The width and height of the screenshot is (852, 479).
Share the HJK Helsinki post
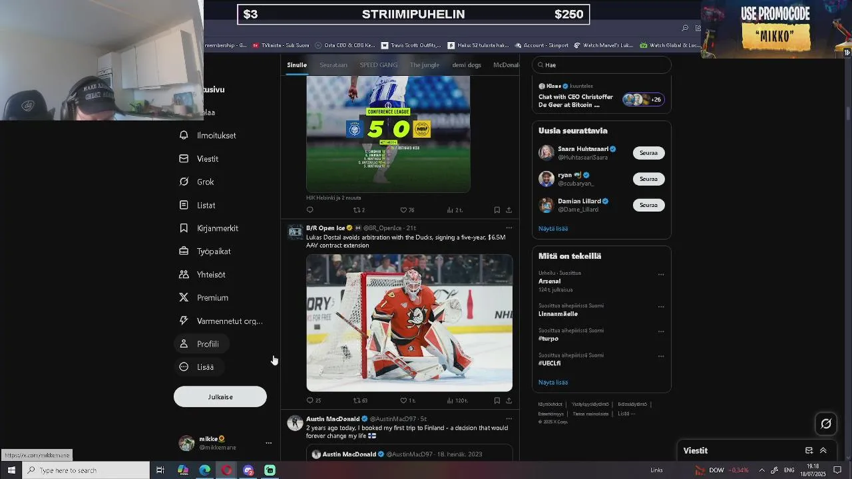(509, 210)
